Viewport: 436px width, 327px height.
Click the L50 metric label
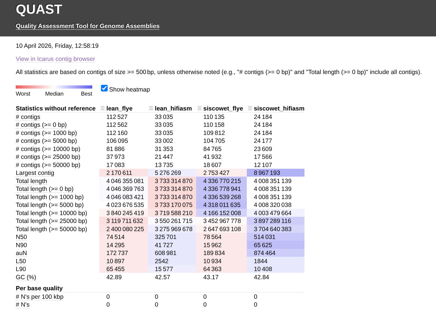point(21,261)
